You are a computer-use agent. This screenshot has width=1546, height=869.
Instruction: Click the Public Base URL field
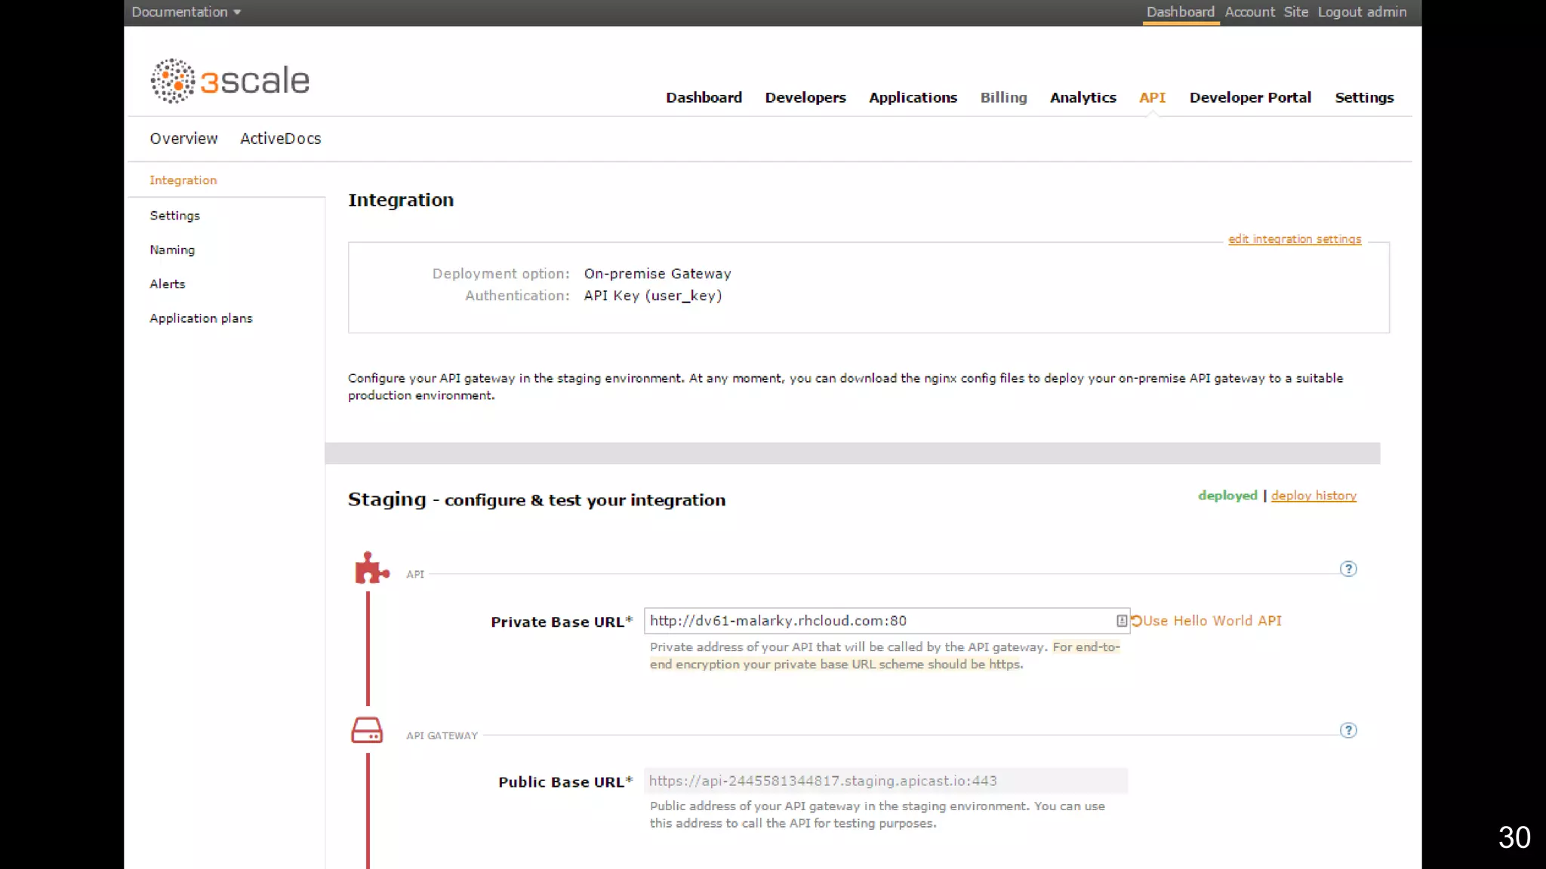point(885,781)
